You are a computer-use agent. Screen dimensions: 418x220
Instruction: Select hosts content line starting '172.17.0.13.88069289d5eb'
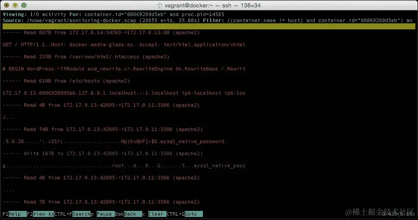point(124,93)
